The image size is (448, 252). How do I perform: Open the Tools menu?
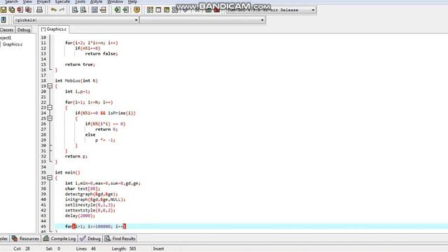80,1
